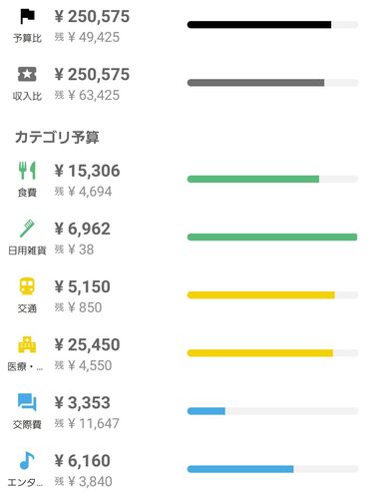Image resolution: width=373 pixels, height=499 pixels.
Task: Select the カテゴリ予算 section heading
Action: 57,137
